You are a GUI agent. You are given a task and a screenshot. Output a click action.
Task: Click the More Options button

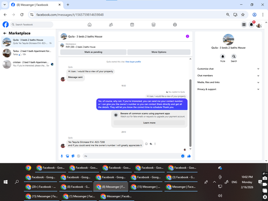(159, 52)
